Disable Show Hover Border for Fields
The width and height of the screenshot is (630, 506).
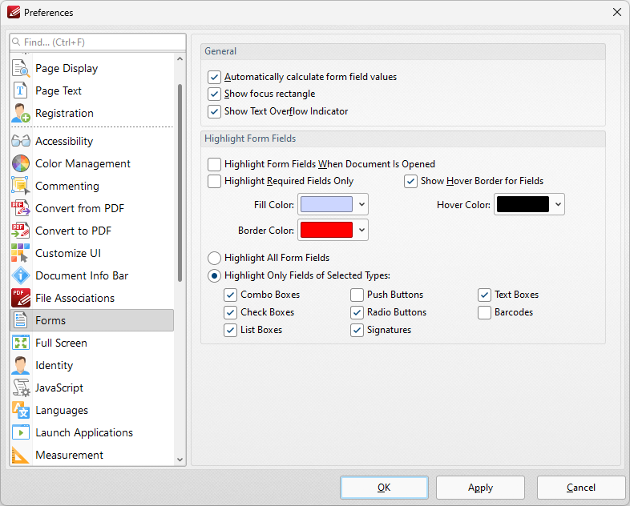(x=410, y=181)
